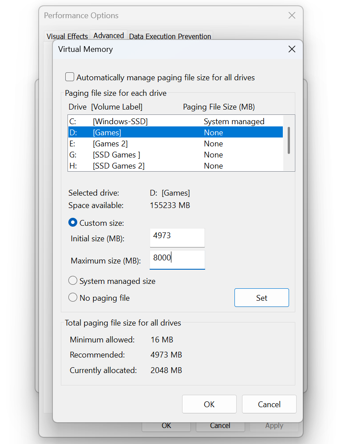349x444 pixels.
Task: Select highlighted D: Games drive row
Action: click(175, 133)
